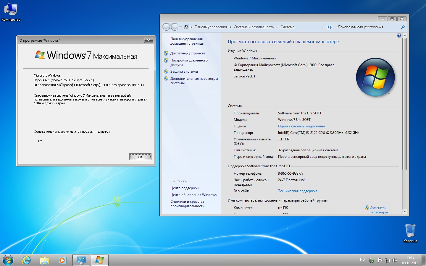Open Настройка удаленного доступа link
This screenshot has height=266, width=426.
(x=189, y=62)
